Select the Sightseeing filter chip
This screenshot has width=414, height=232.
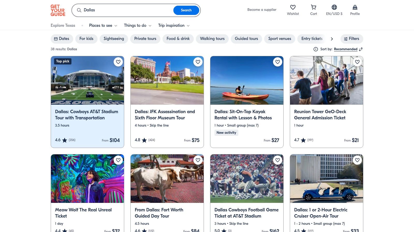click(x=114, y=39)
